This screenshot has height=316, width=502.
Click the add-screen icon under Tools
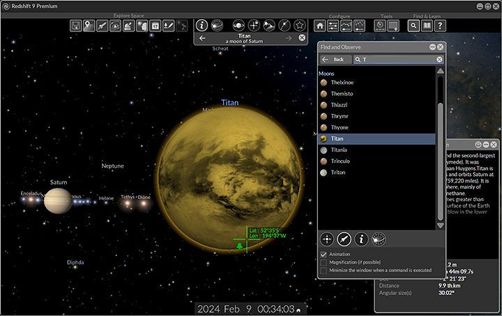click(x=393, y=26)
